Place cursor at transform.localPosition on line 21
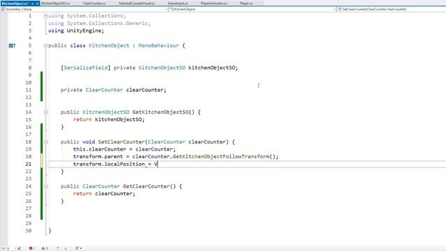This screenshot has height=251, width=446. coord(109,164)
